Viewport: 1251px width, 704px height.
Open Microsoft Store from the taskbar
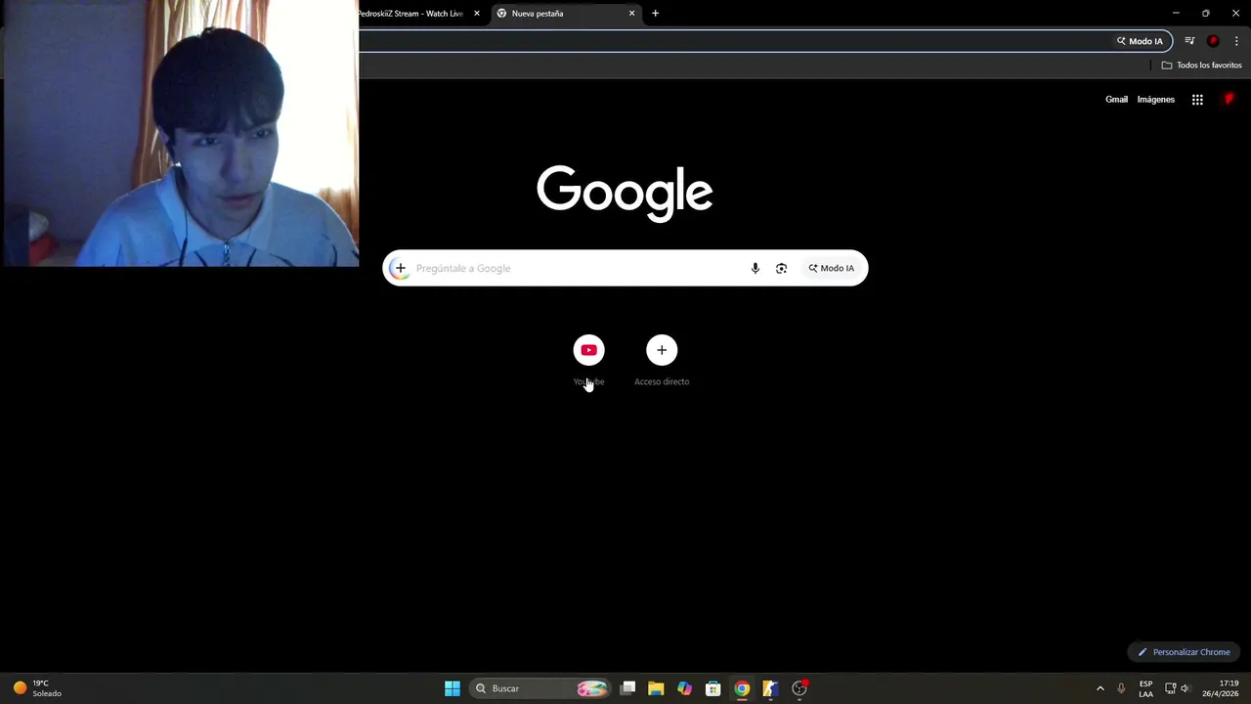click(712, 688)
